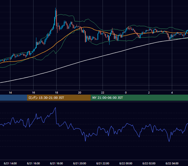
Task: Click the NY 21:00-06:00 JST session bar
Action: pos(139,98)
